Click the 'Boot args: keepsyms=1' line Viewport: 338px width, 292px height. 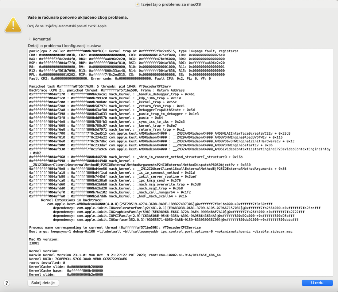pyautogui.click(x=161, y=231)
